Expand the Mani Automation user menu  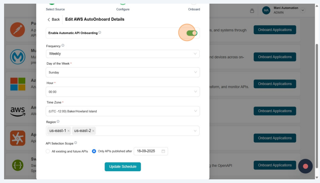303,10
